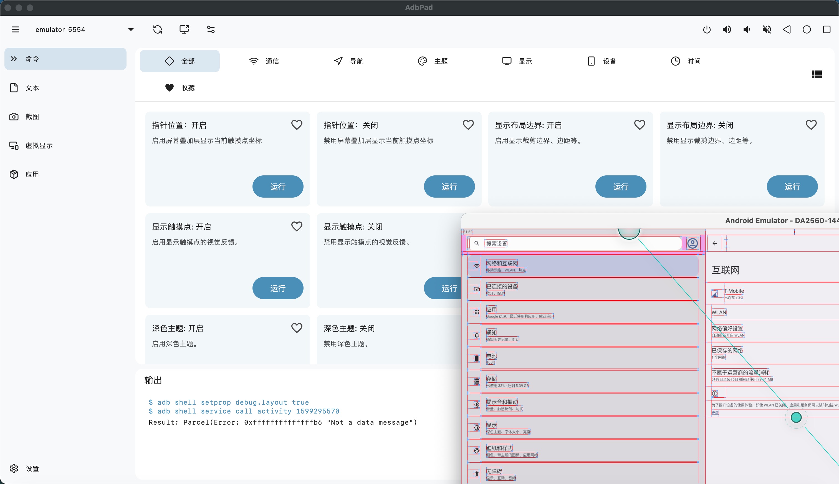Open 无障碍 in emulator settings
Screen dimensions: 839x484
(x=583, y=474)
